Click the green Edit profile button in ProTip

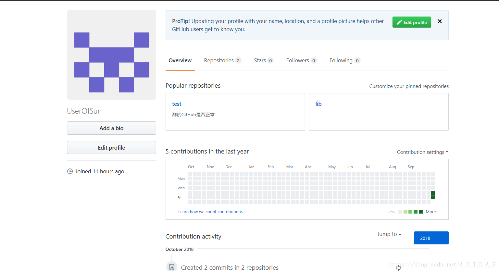click(x=412, y=22)
